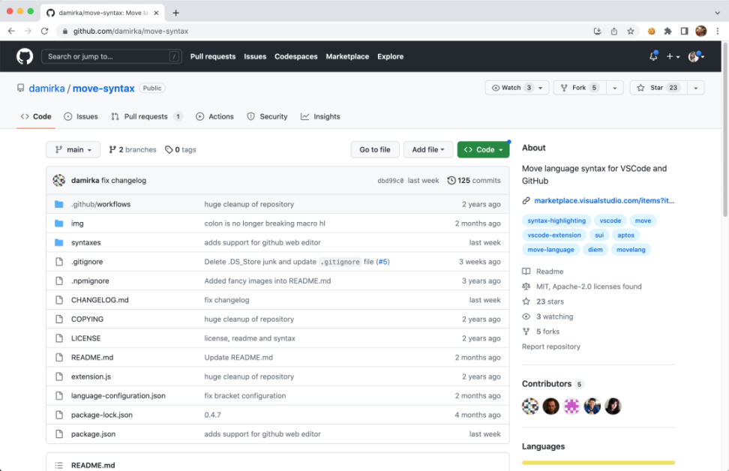Focus the Search or jump to field
The width and height of the screenshot is (729, 471).
(x=112, y=56)
